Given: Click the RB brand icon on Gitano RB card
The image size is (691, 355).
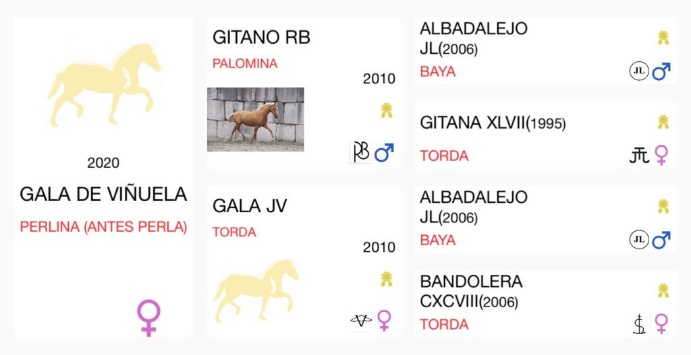Looking at the screenshot, I should 361,152.
